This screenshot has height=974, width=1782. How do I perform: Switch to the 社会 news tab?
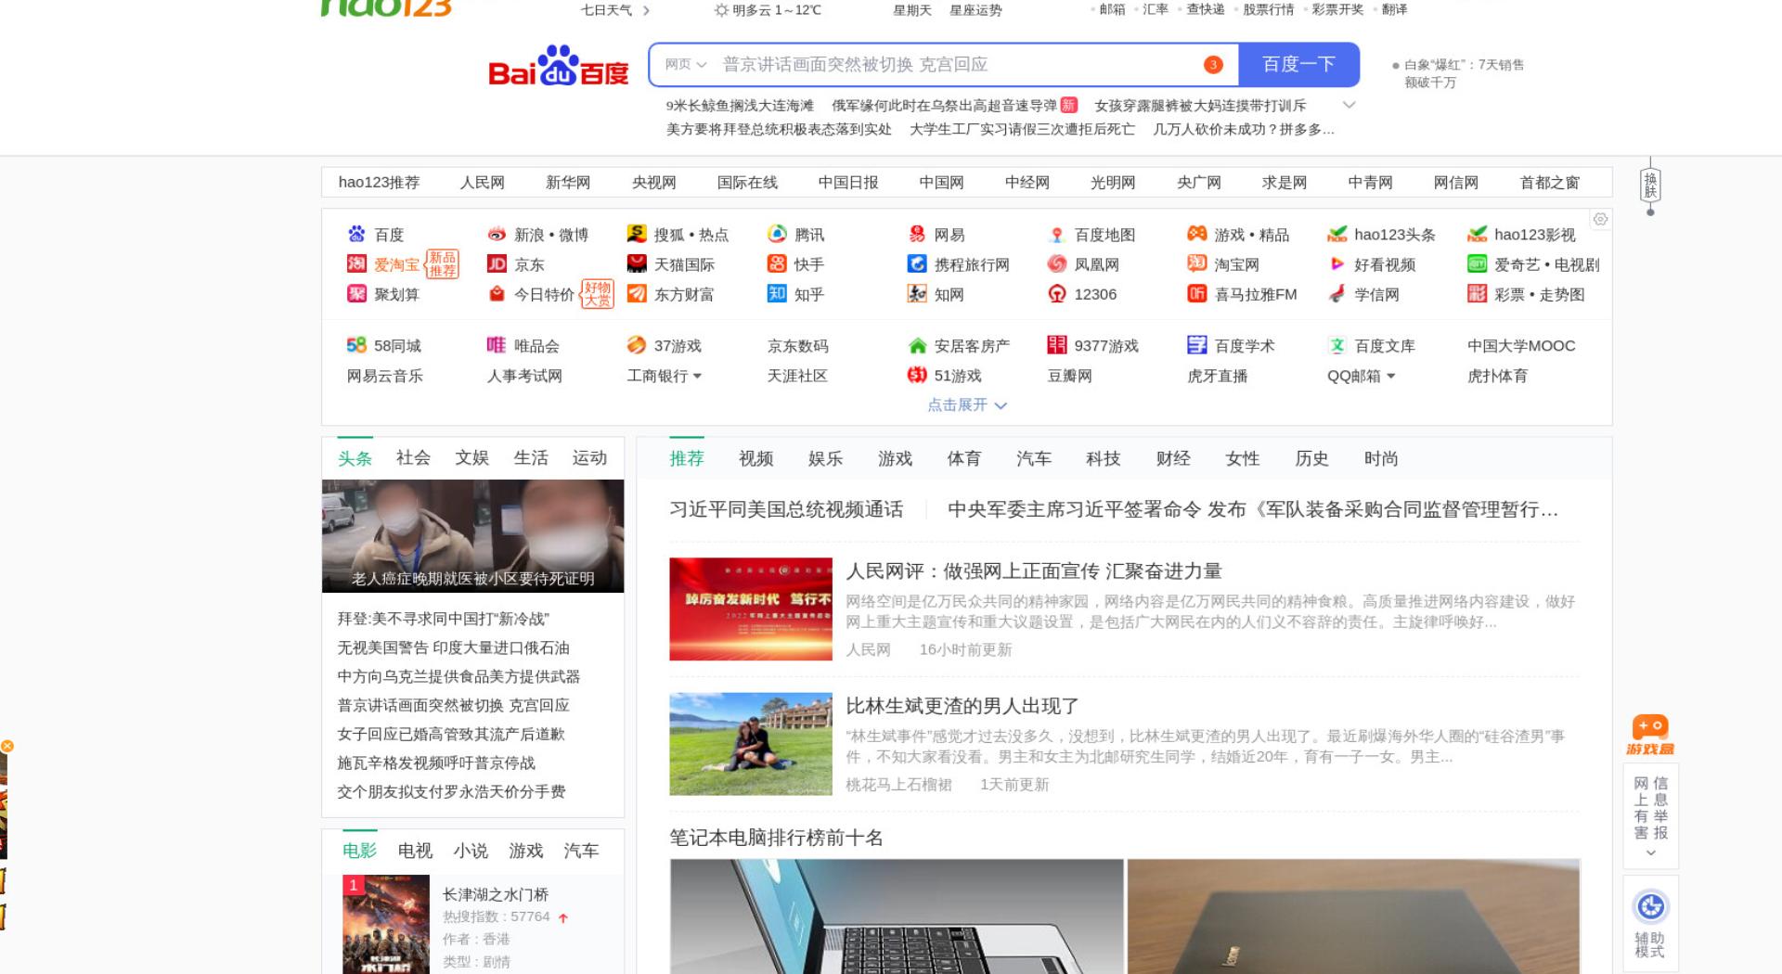click(413, 457)
